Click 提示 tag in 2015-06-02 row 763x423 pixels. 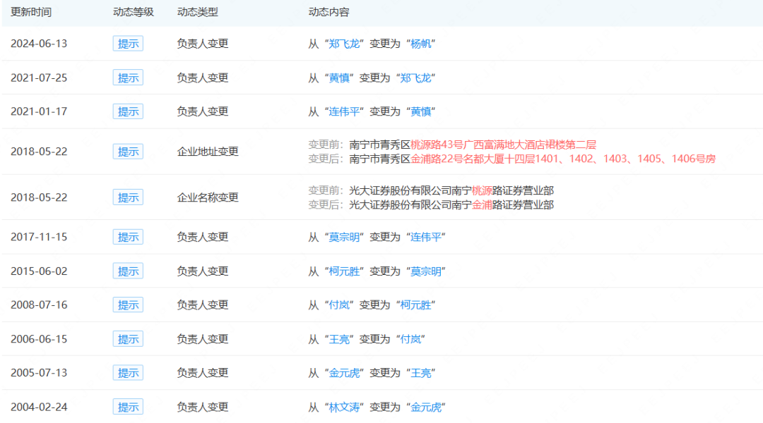(128, 271)
